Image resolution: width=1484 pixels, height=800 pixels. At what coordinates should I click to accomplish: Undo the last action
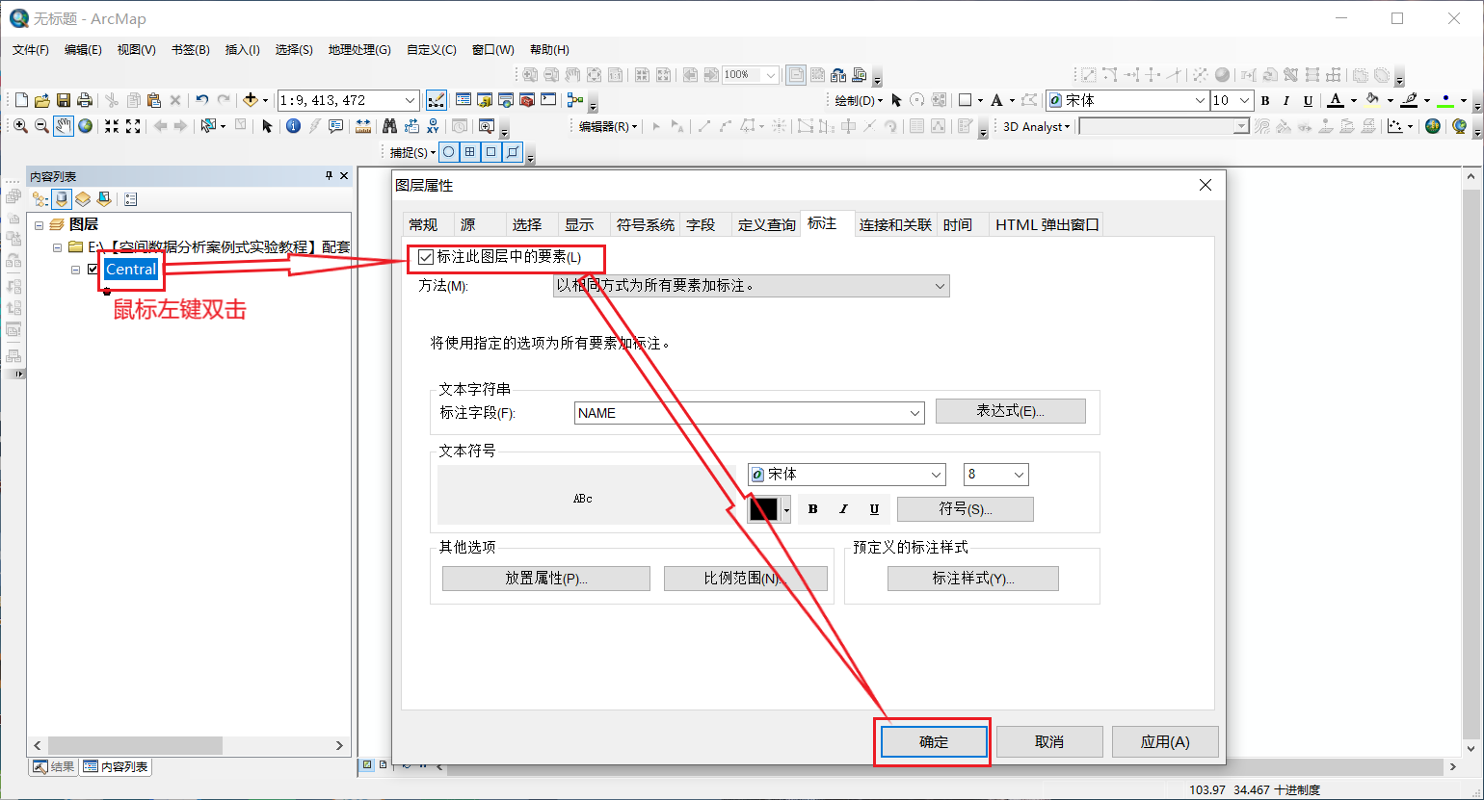tap(201, 100)
